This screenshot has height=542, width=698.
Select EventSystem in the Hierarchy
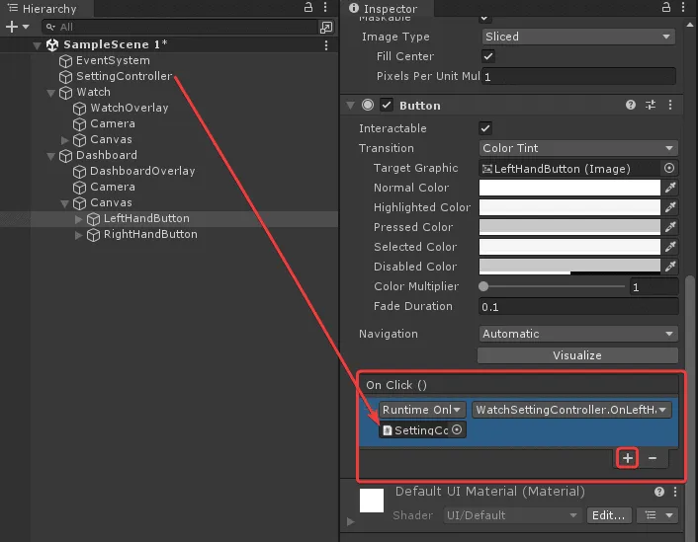tap(113, 60)
